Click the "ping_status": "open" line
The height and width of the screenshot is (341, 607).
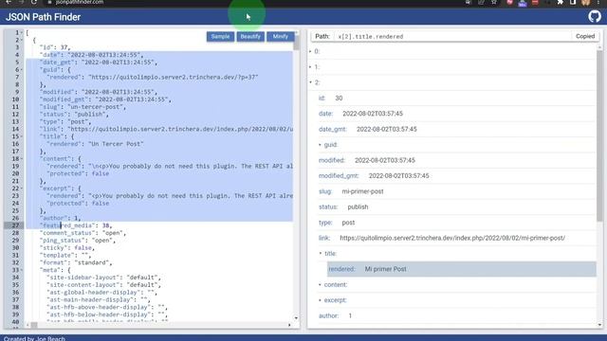(x=78, y=240)
